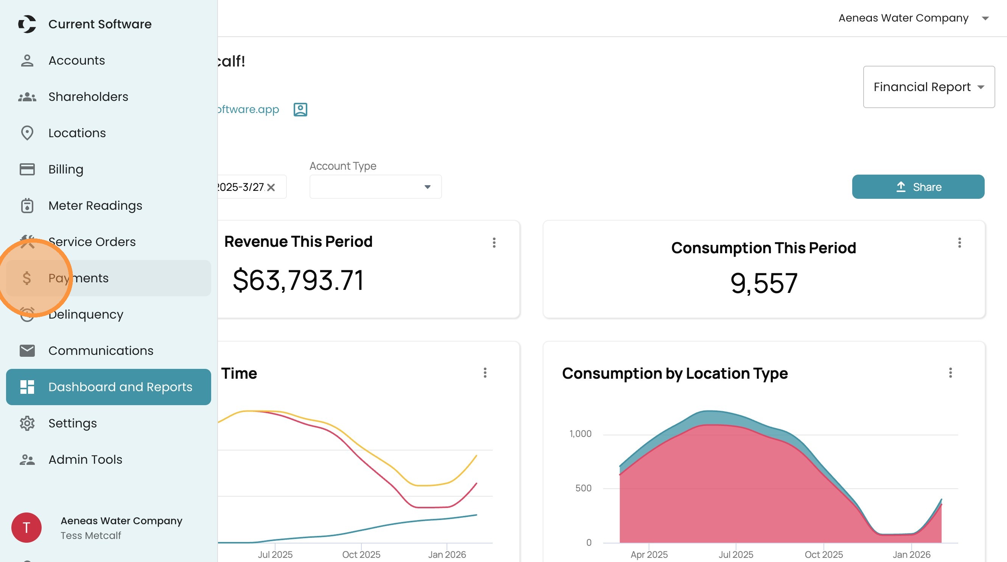Open Consumption by Location Type options menu
This screenshot has height=562, width=1007.
pos(950,373)
